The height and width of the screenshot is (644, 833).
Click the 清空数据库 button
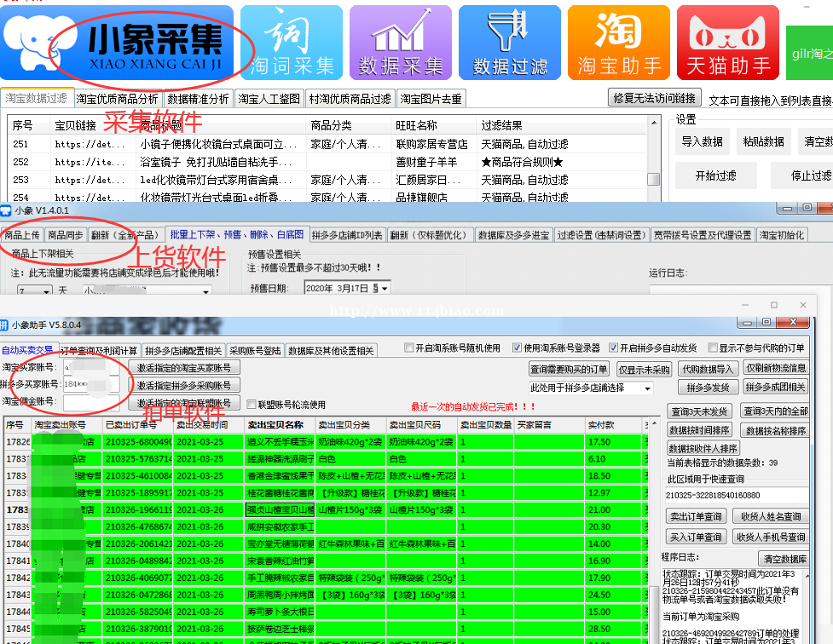[x=784, y=559]
